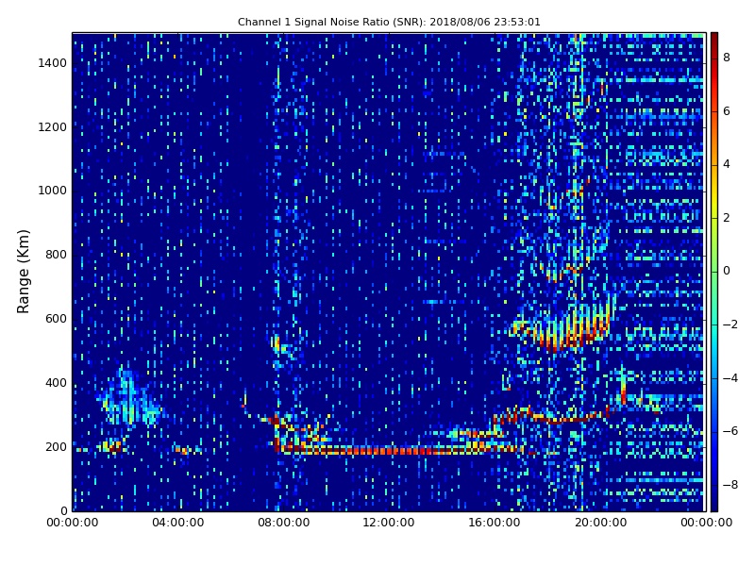The image size is (755, 566).
Task: Click the 1000 range tick label
Action: coord(53,191)
